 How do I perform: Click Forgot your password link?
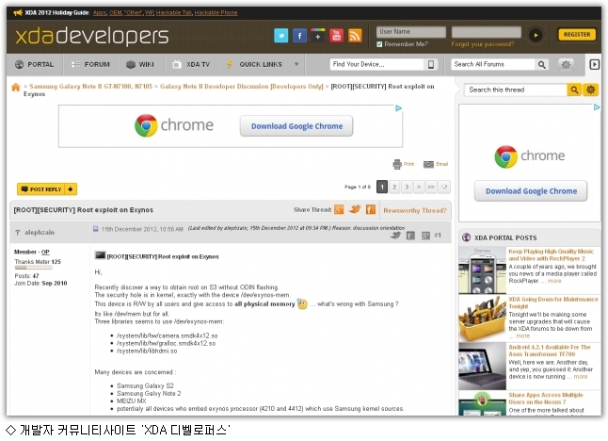coord(483,44)
